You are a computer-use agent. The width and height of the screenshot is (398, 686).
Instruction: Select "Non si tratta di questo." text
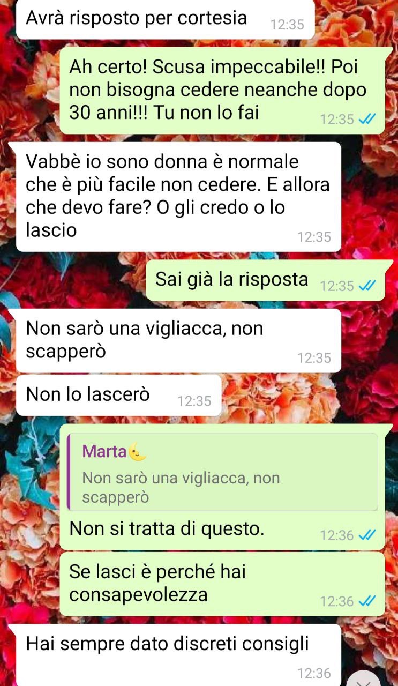click(x=167, y=529)
